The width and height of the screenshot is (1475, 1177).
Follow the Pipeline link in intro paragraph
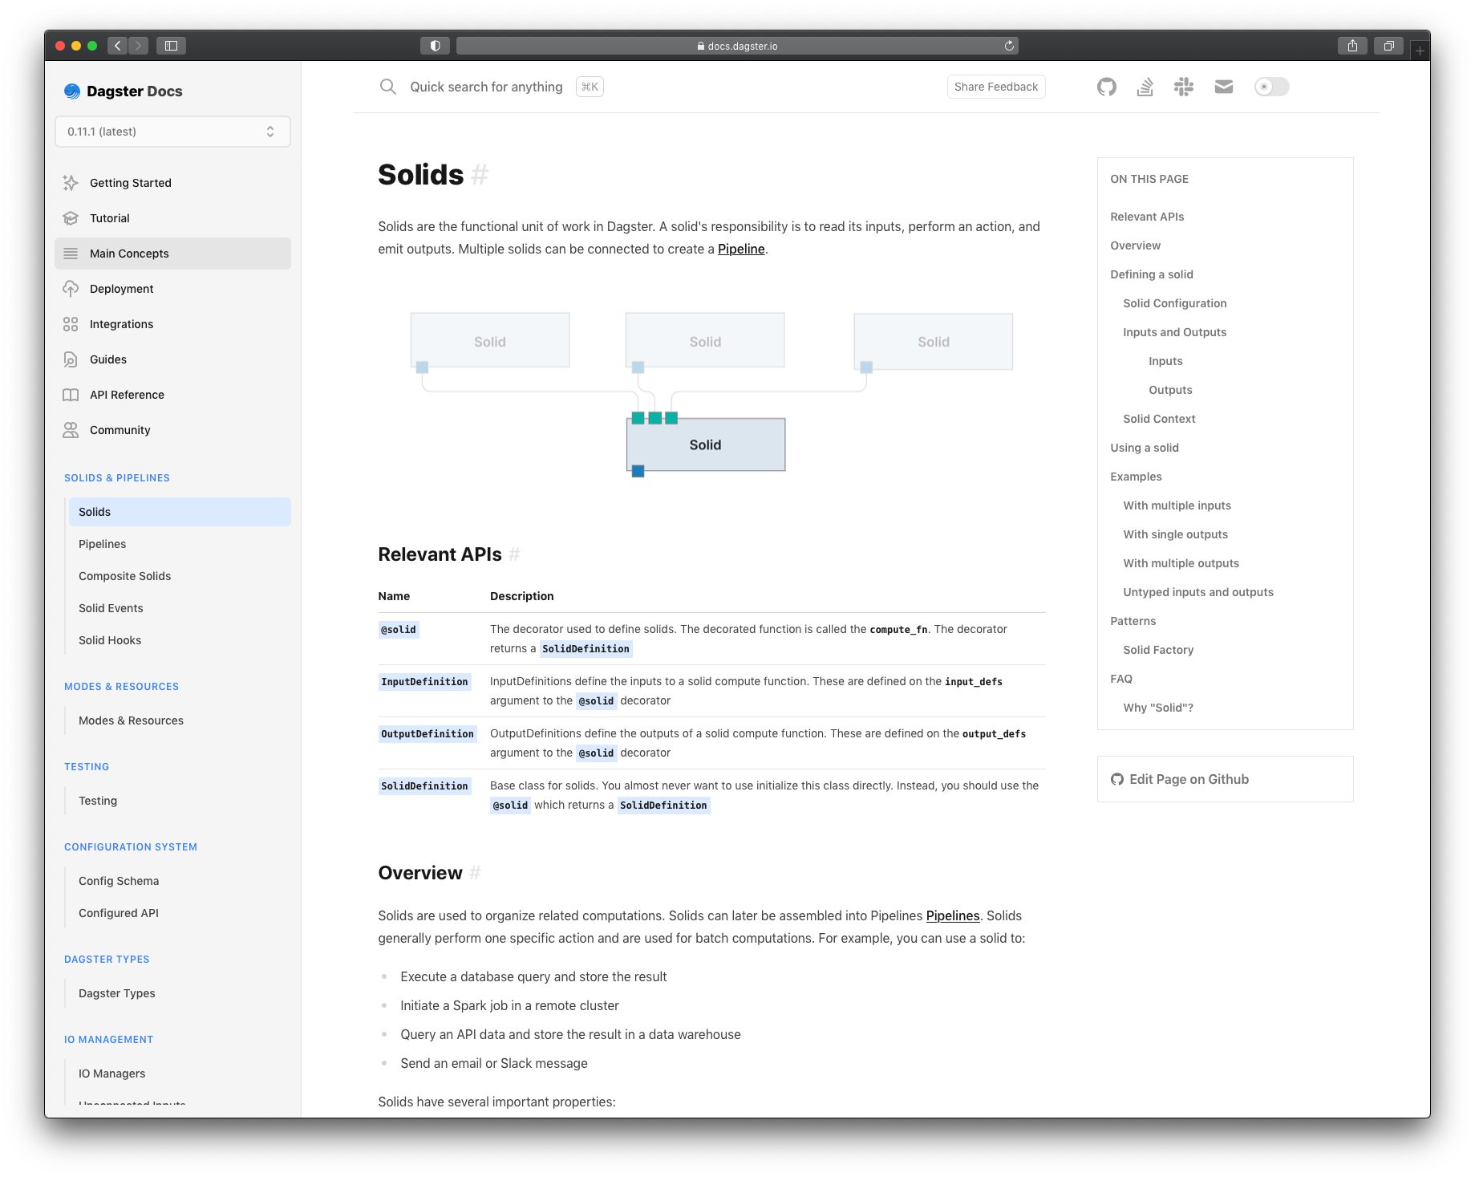pyautogui.click(x=741, y=250)
